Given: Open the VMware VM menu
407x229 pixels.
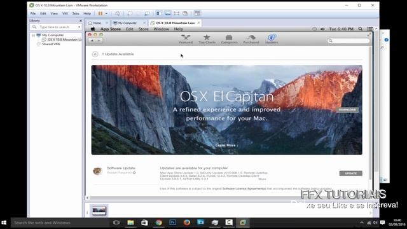Looking at the screenshot, I should (x=65, y=13).
